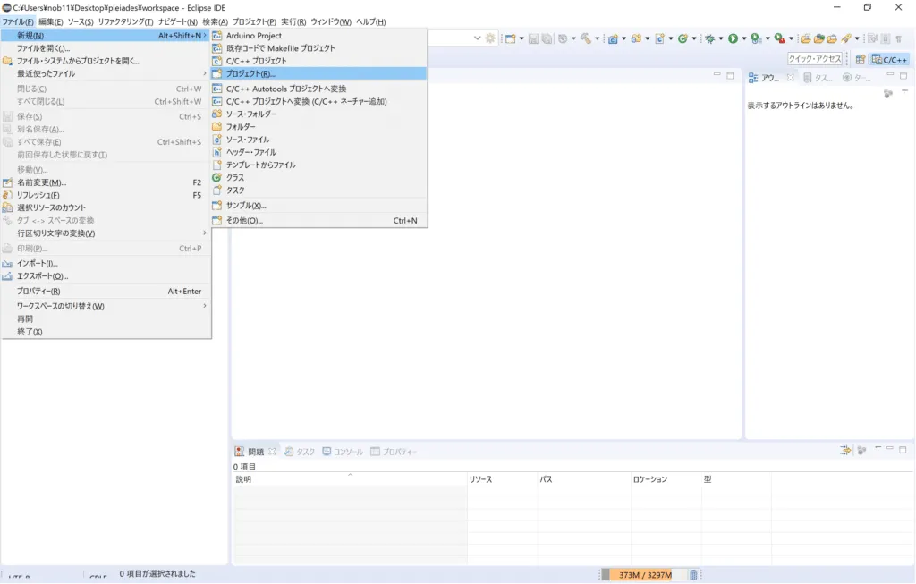Choose C/C++ プロジェクト menu entry
Image resolution: width=916 pixels, height=584 pixels.
click(x=319, y=61)
